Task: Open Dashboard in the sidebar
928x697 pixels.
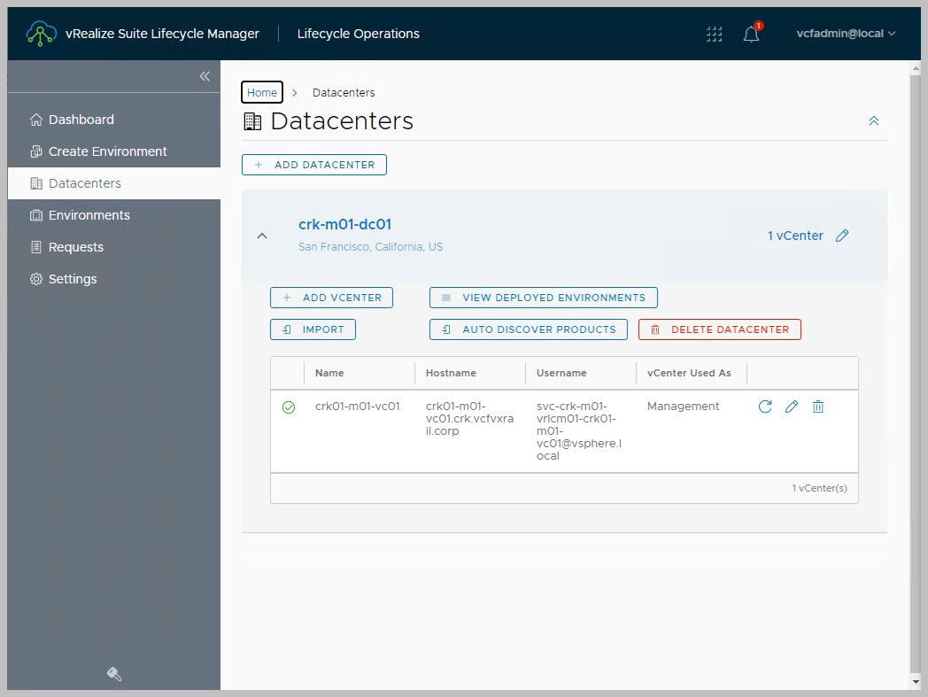Action: [81, 120]
